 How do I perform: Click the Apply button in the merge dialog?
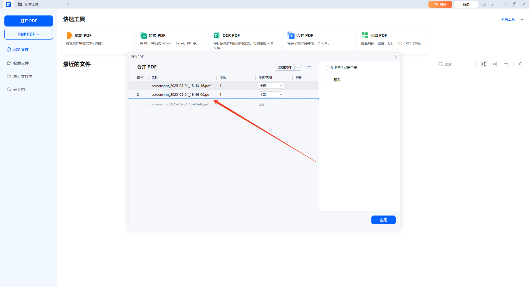383,220
